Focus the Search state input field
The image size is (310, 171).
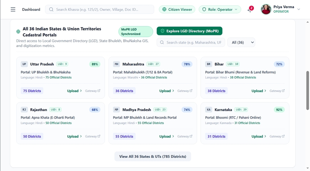[x=191, y=42]
